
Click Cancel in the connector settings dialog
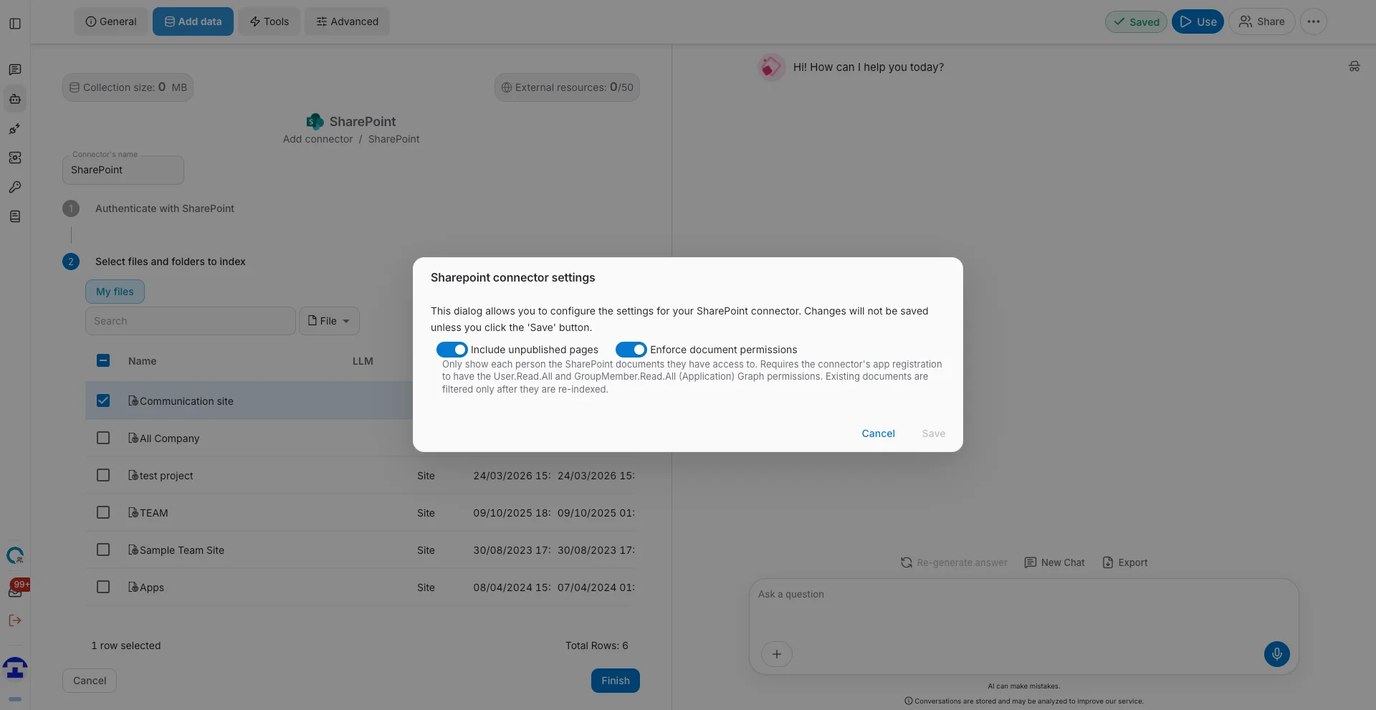tap(878, 433)
